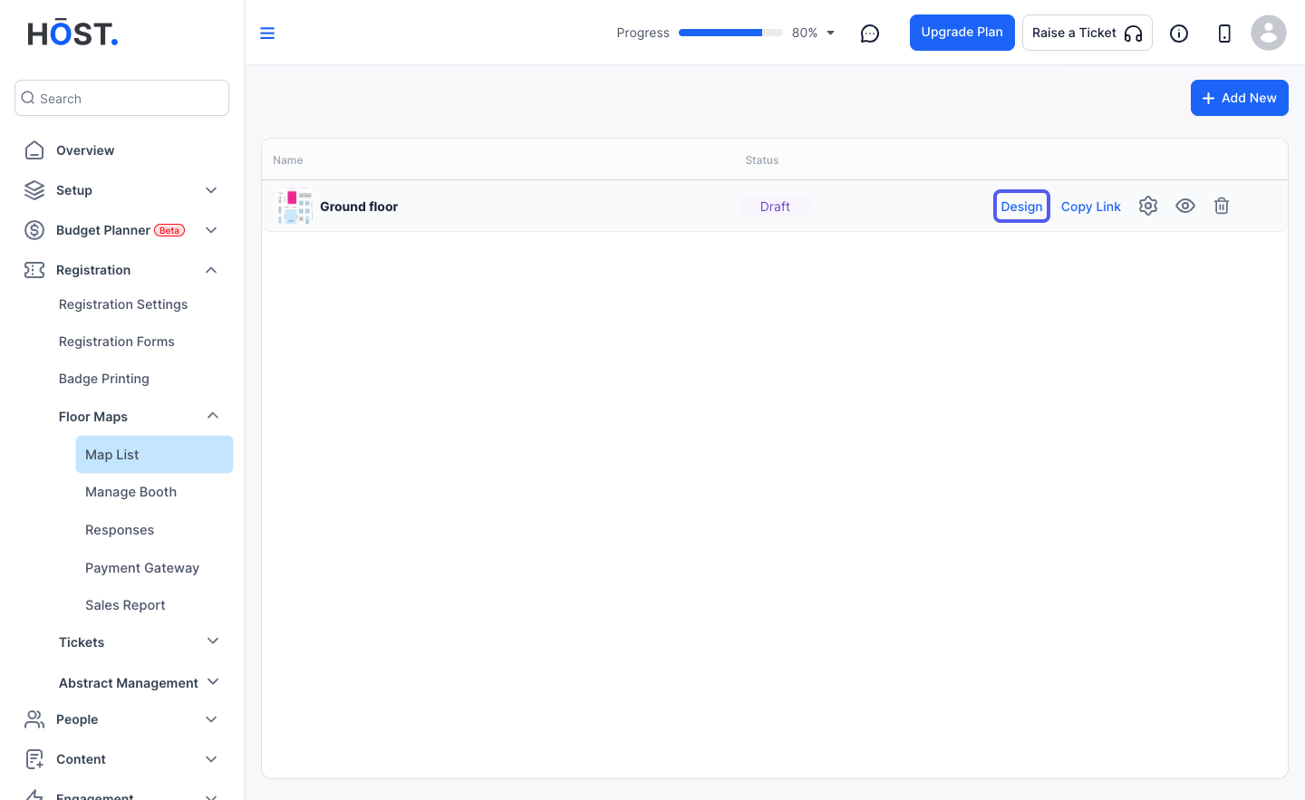Click the info circle icon

(1179, 34)
